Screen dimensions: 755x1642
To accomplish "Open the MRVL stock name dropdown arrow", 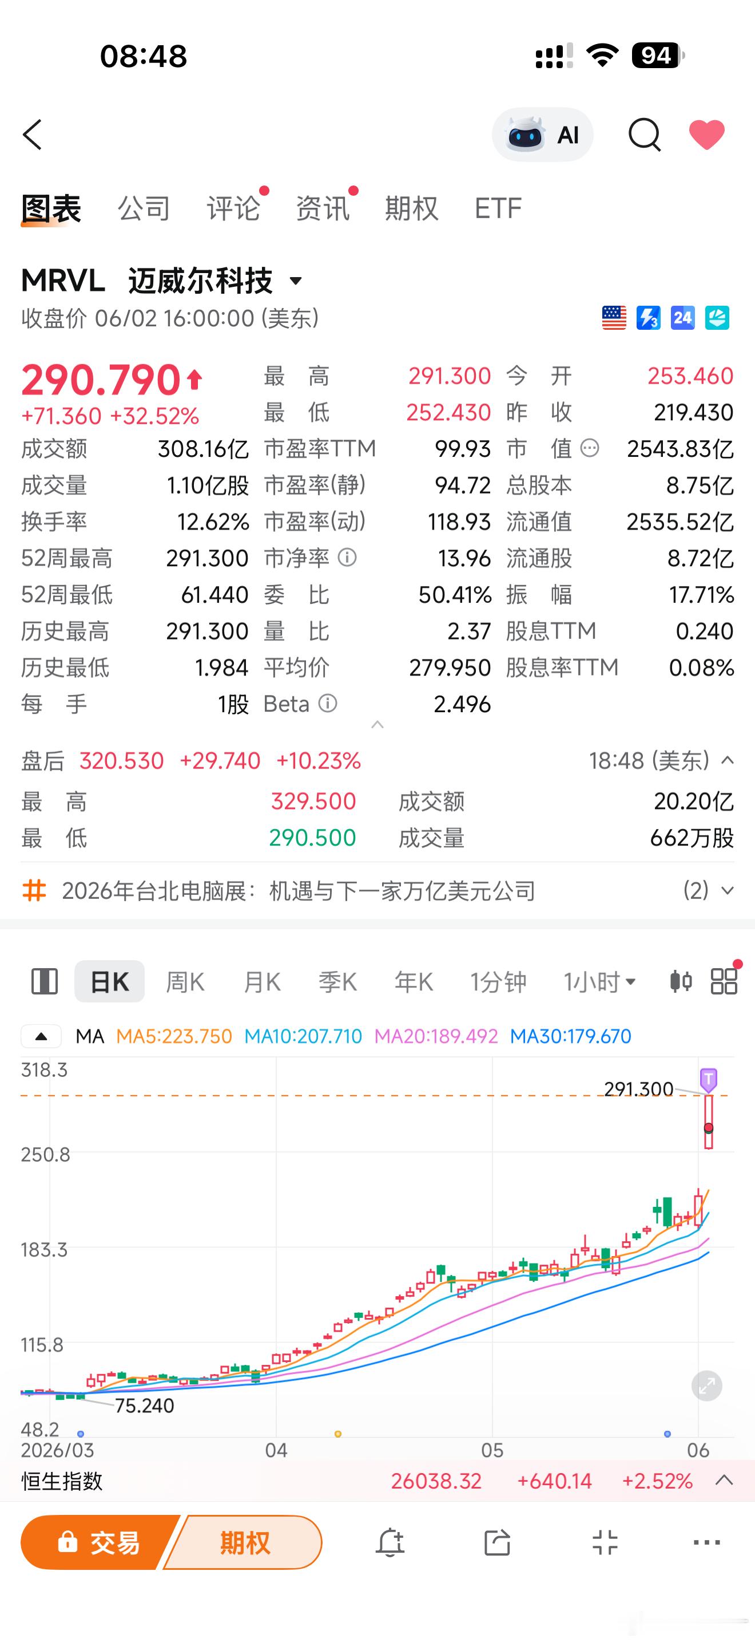I will 295,281.
